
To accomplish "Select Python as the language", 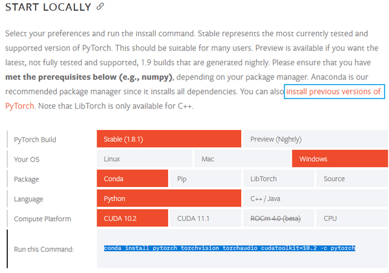I will [x=169, y=198].
